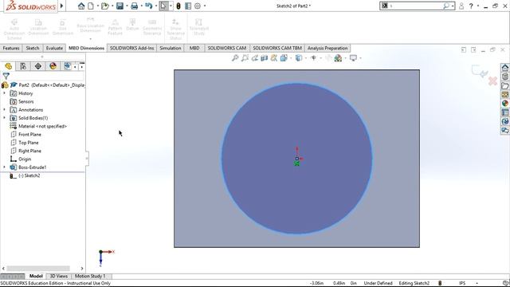Select the DimXpertManager crosshair tab icon
510x287 pixels.
[x=38, y=66]
